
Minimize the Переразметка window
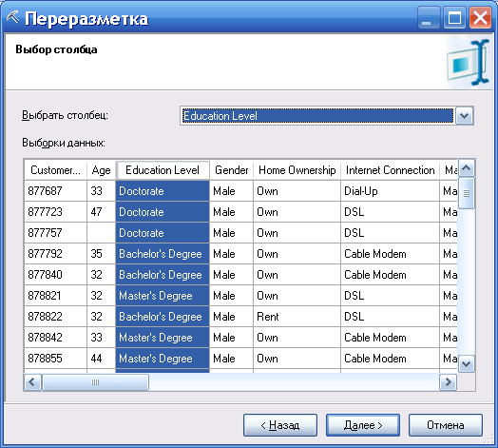pos(429,17)
